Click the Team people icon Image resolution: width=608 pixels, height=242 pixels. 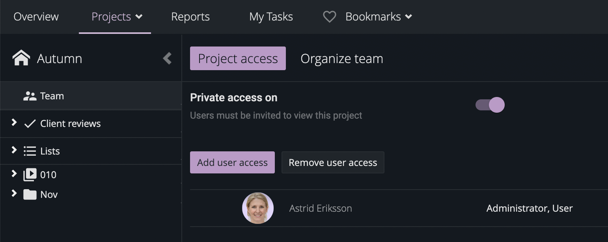[30, 96]
